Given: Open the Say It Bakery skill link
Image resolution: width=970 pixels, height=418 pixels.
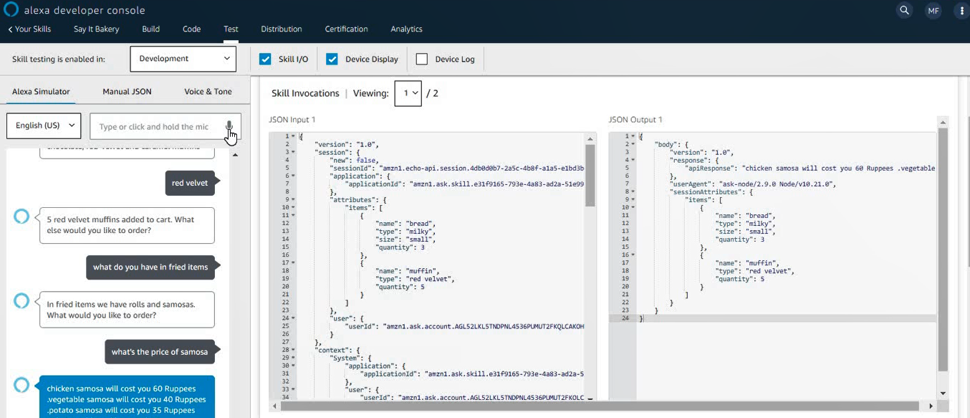Looking at the screenshot, I should click(96, 29).
